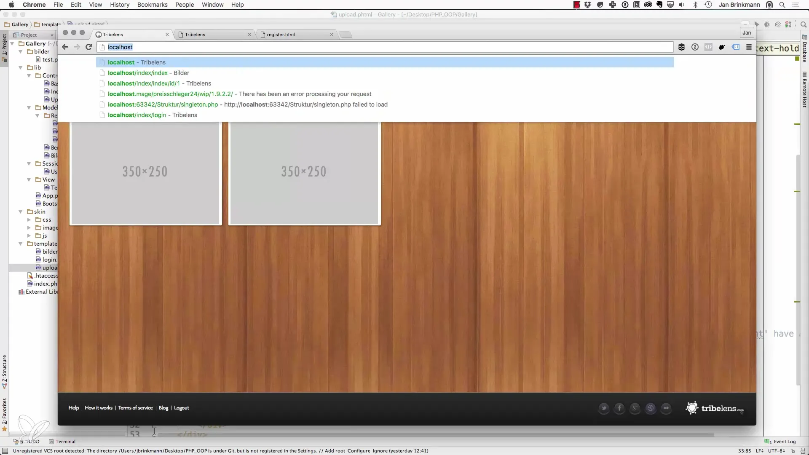
Task: Open the How it works link
Action: (99, 408)
